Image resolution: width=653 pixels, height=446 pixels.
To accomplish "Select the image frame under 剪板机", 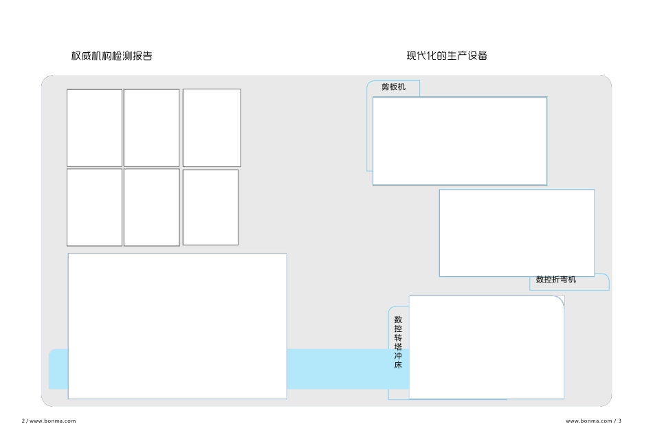I will [x=460, y=141].
